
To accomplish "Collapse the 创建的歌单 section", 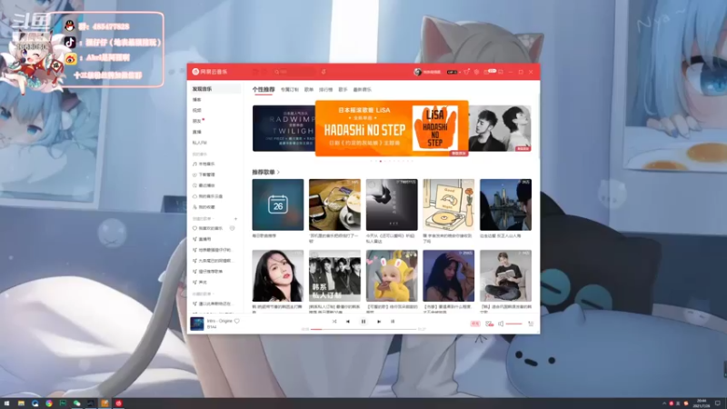I will pos(202,218).
